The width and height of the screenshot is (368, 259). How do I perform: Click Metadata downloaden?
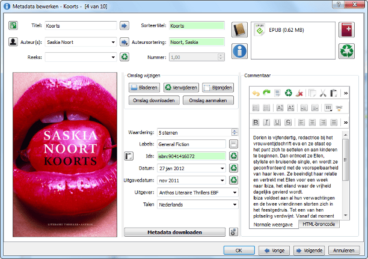pos(174,232)
